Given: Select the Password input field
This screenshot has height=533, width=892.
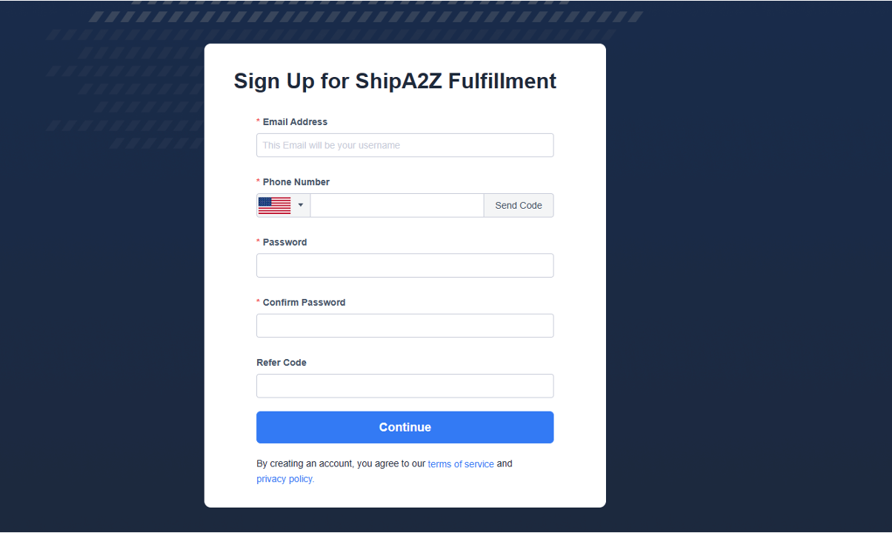Looking at the screenshot, I should tap(405, 266).
